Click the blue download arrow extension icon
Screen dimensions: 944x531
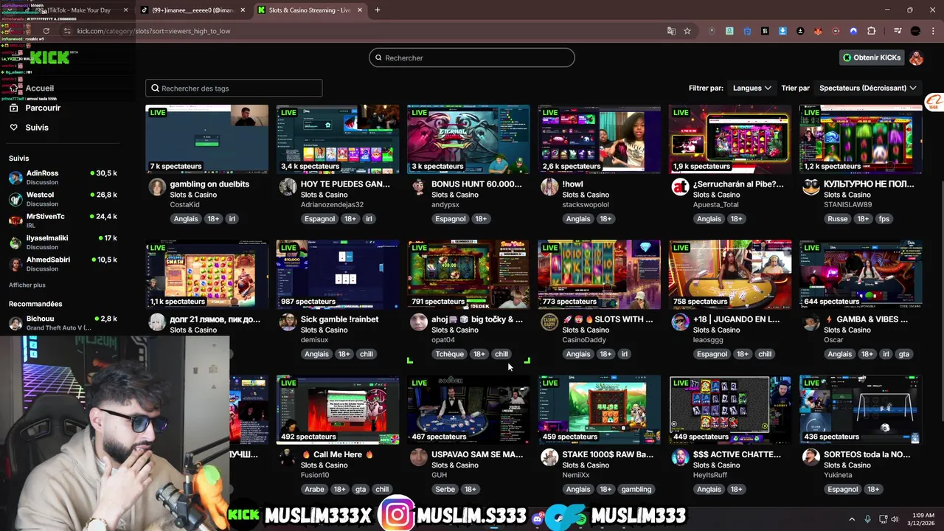coord(782,31)
